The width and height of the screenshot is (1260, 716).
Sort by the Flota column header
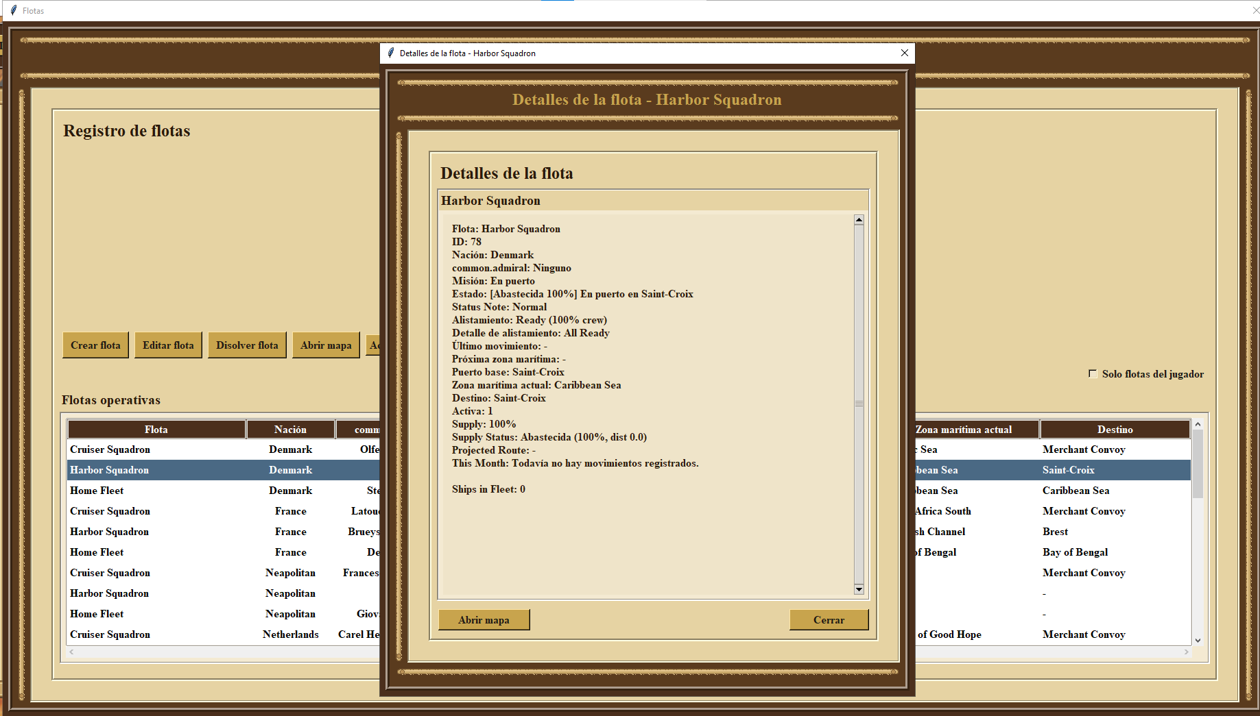click(x=156, y=430)
